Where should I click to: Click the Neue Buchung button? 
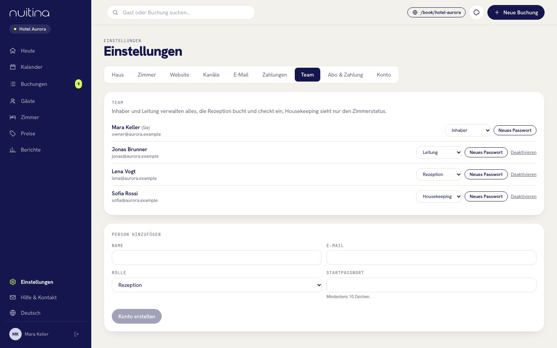click(516, 12)
